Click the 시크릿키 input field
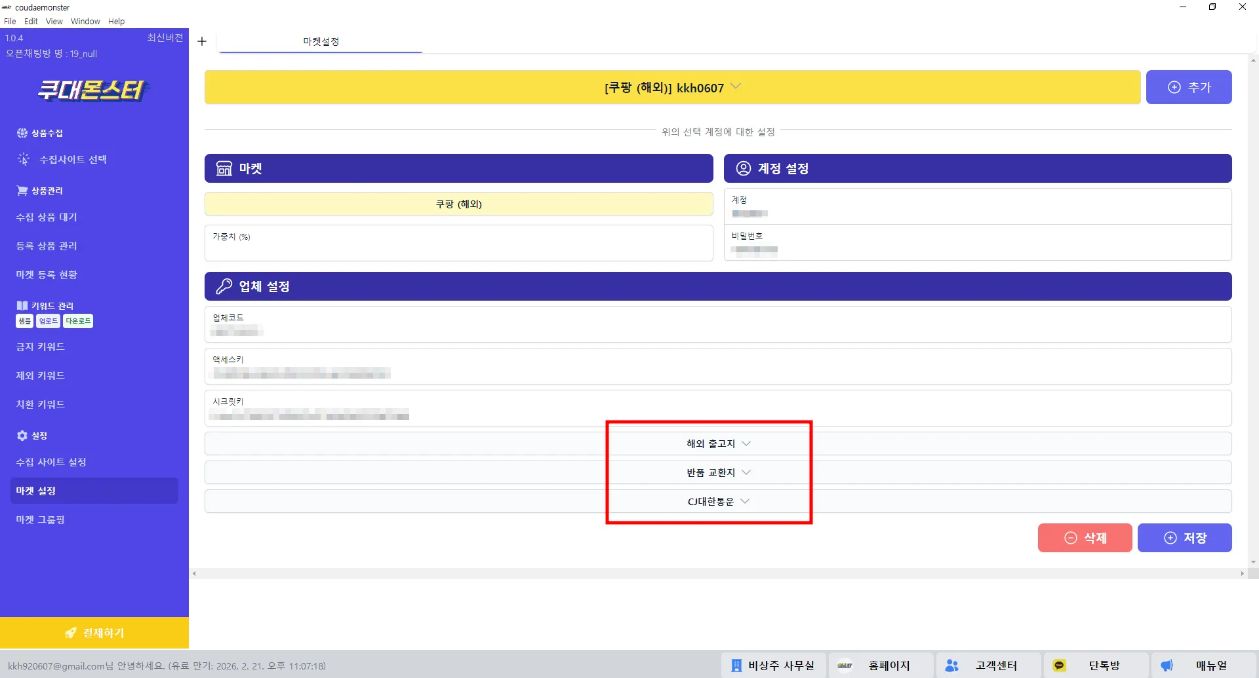The height and width of the screenshot is (678, 1259). (x=718, y=408)
